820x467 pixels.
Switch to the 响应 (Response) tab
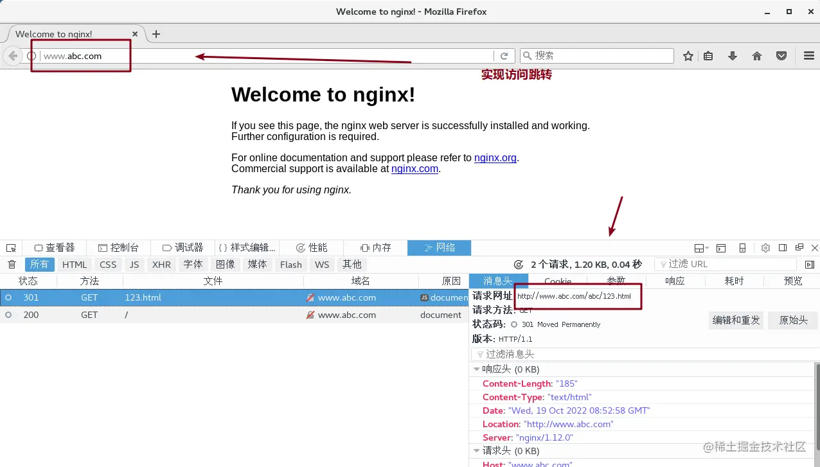pyautogui.click(x=675, y=281)
